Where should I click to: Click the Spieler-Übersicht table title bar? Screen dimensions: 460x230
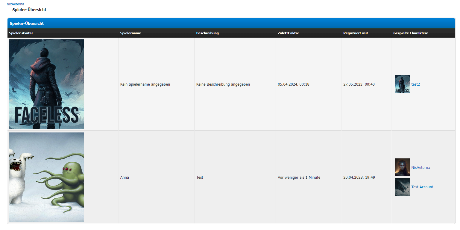(x=231, y=23)
